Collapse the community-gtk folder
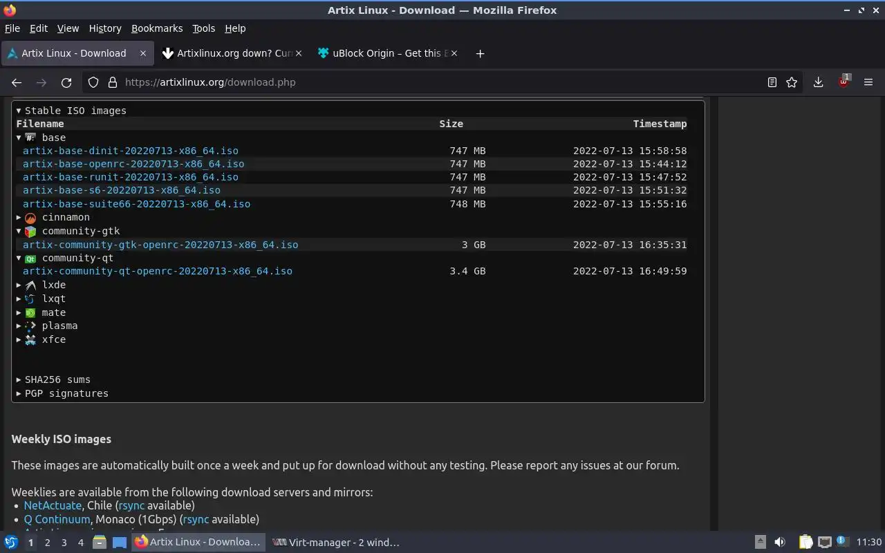885x553 pixels. click(x=68, y=231)
